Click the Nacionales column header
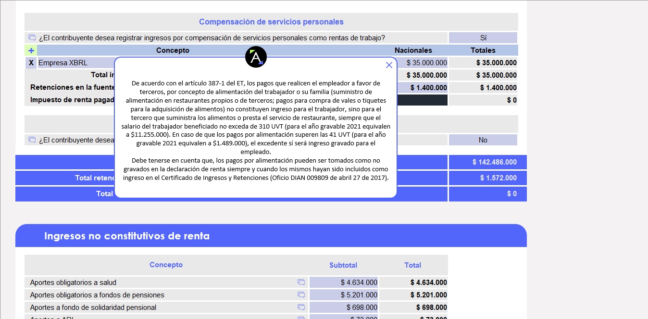This screenshot has width=648, height=319. click(413, 50)
